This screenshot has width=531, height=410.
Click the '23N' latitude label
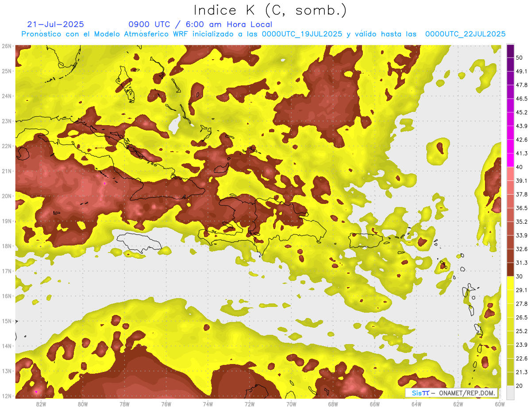pos(6,121)
